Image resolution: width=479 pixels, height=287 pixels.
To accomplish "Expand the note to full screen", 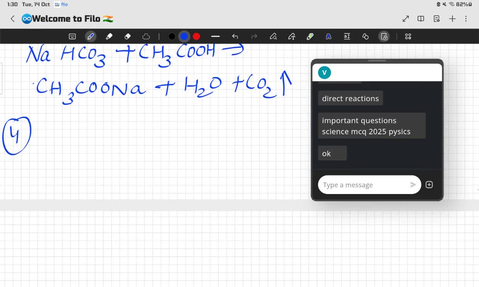I will click(x=406, y=19).
